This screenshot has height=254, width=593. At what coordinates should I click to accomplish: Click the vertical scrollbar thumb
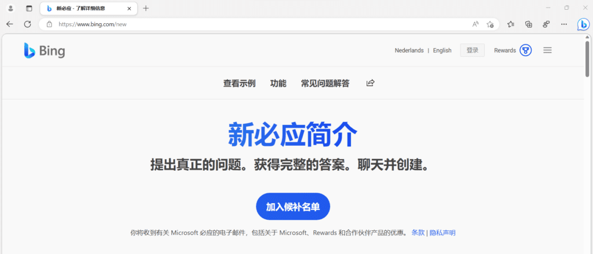(587, 59)
